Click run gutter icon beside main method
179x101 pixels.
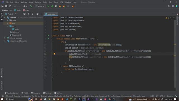pyautogui.click(x=48, y=39)
